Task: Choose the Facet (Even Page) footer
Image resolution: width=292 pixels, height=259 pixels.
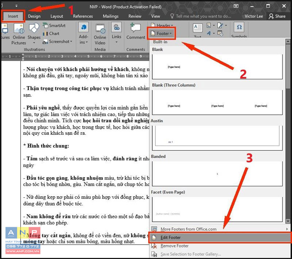Action: [217, 209]
